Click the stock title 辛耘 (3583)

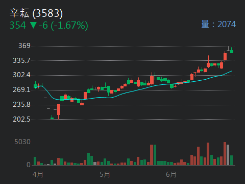click(x=36, y=13)
